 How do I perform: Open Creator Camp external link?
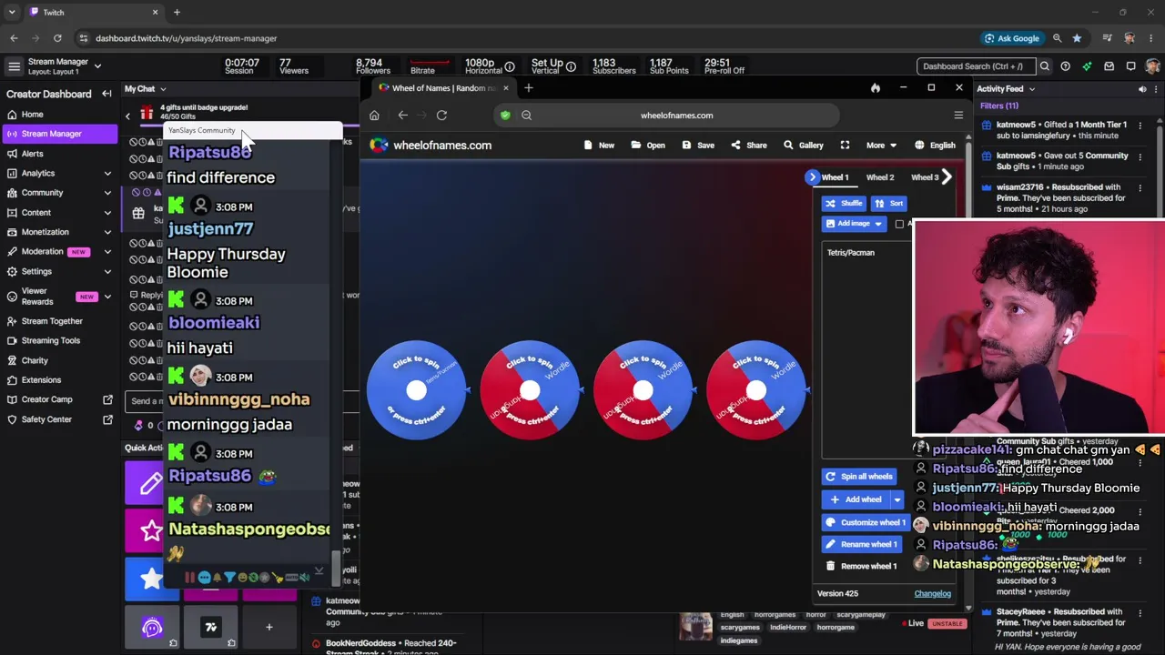60,399
